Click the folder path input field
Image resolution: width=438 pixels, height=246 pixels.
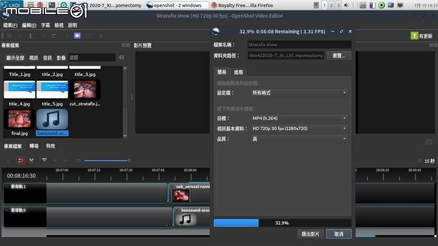(x=285, y=55)
